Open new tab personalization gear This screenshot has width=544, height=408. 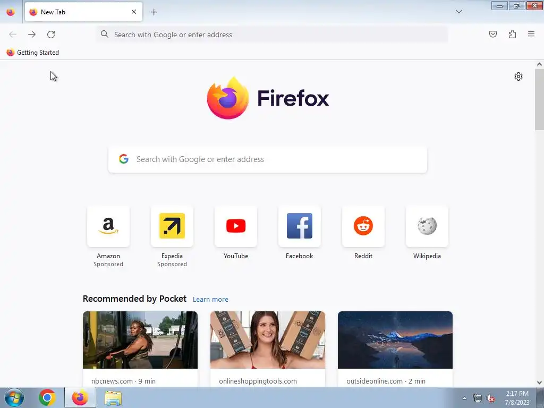pos(518,76)
